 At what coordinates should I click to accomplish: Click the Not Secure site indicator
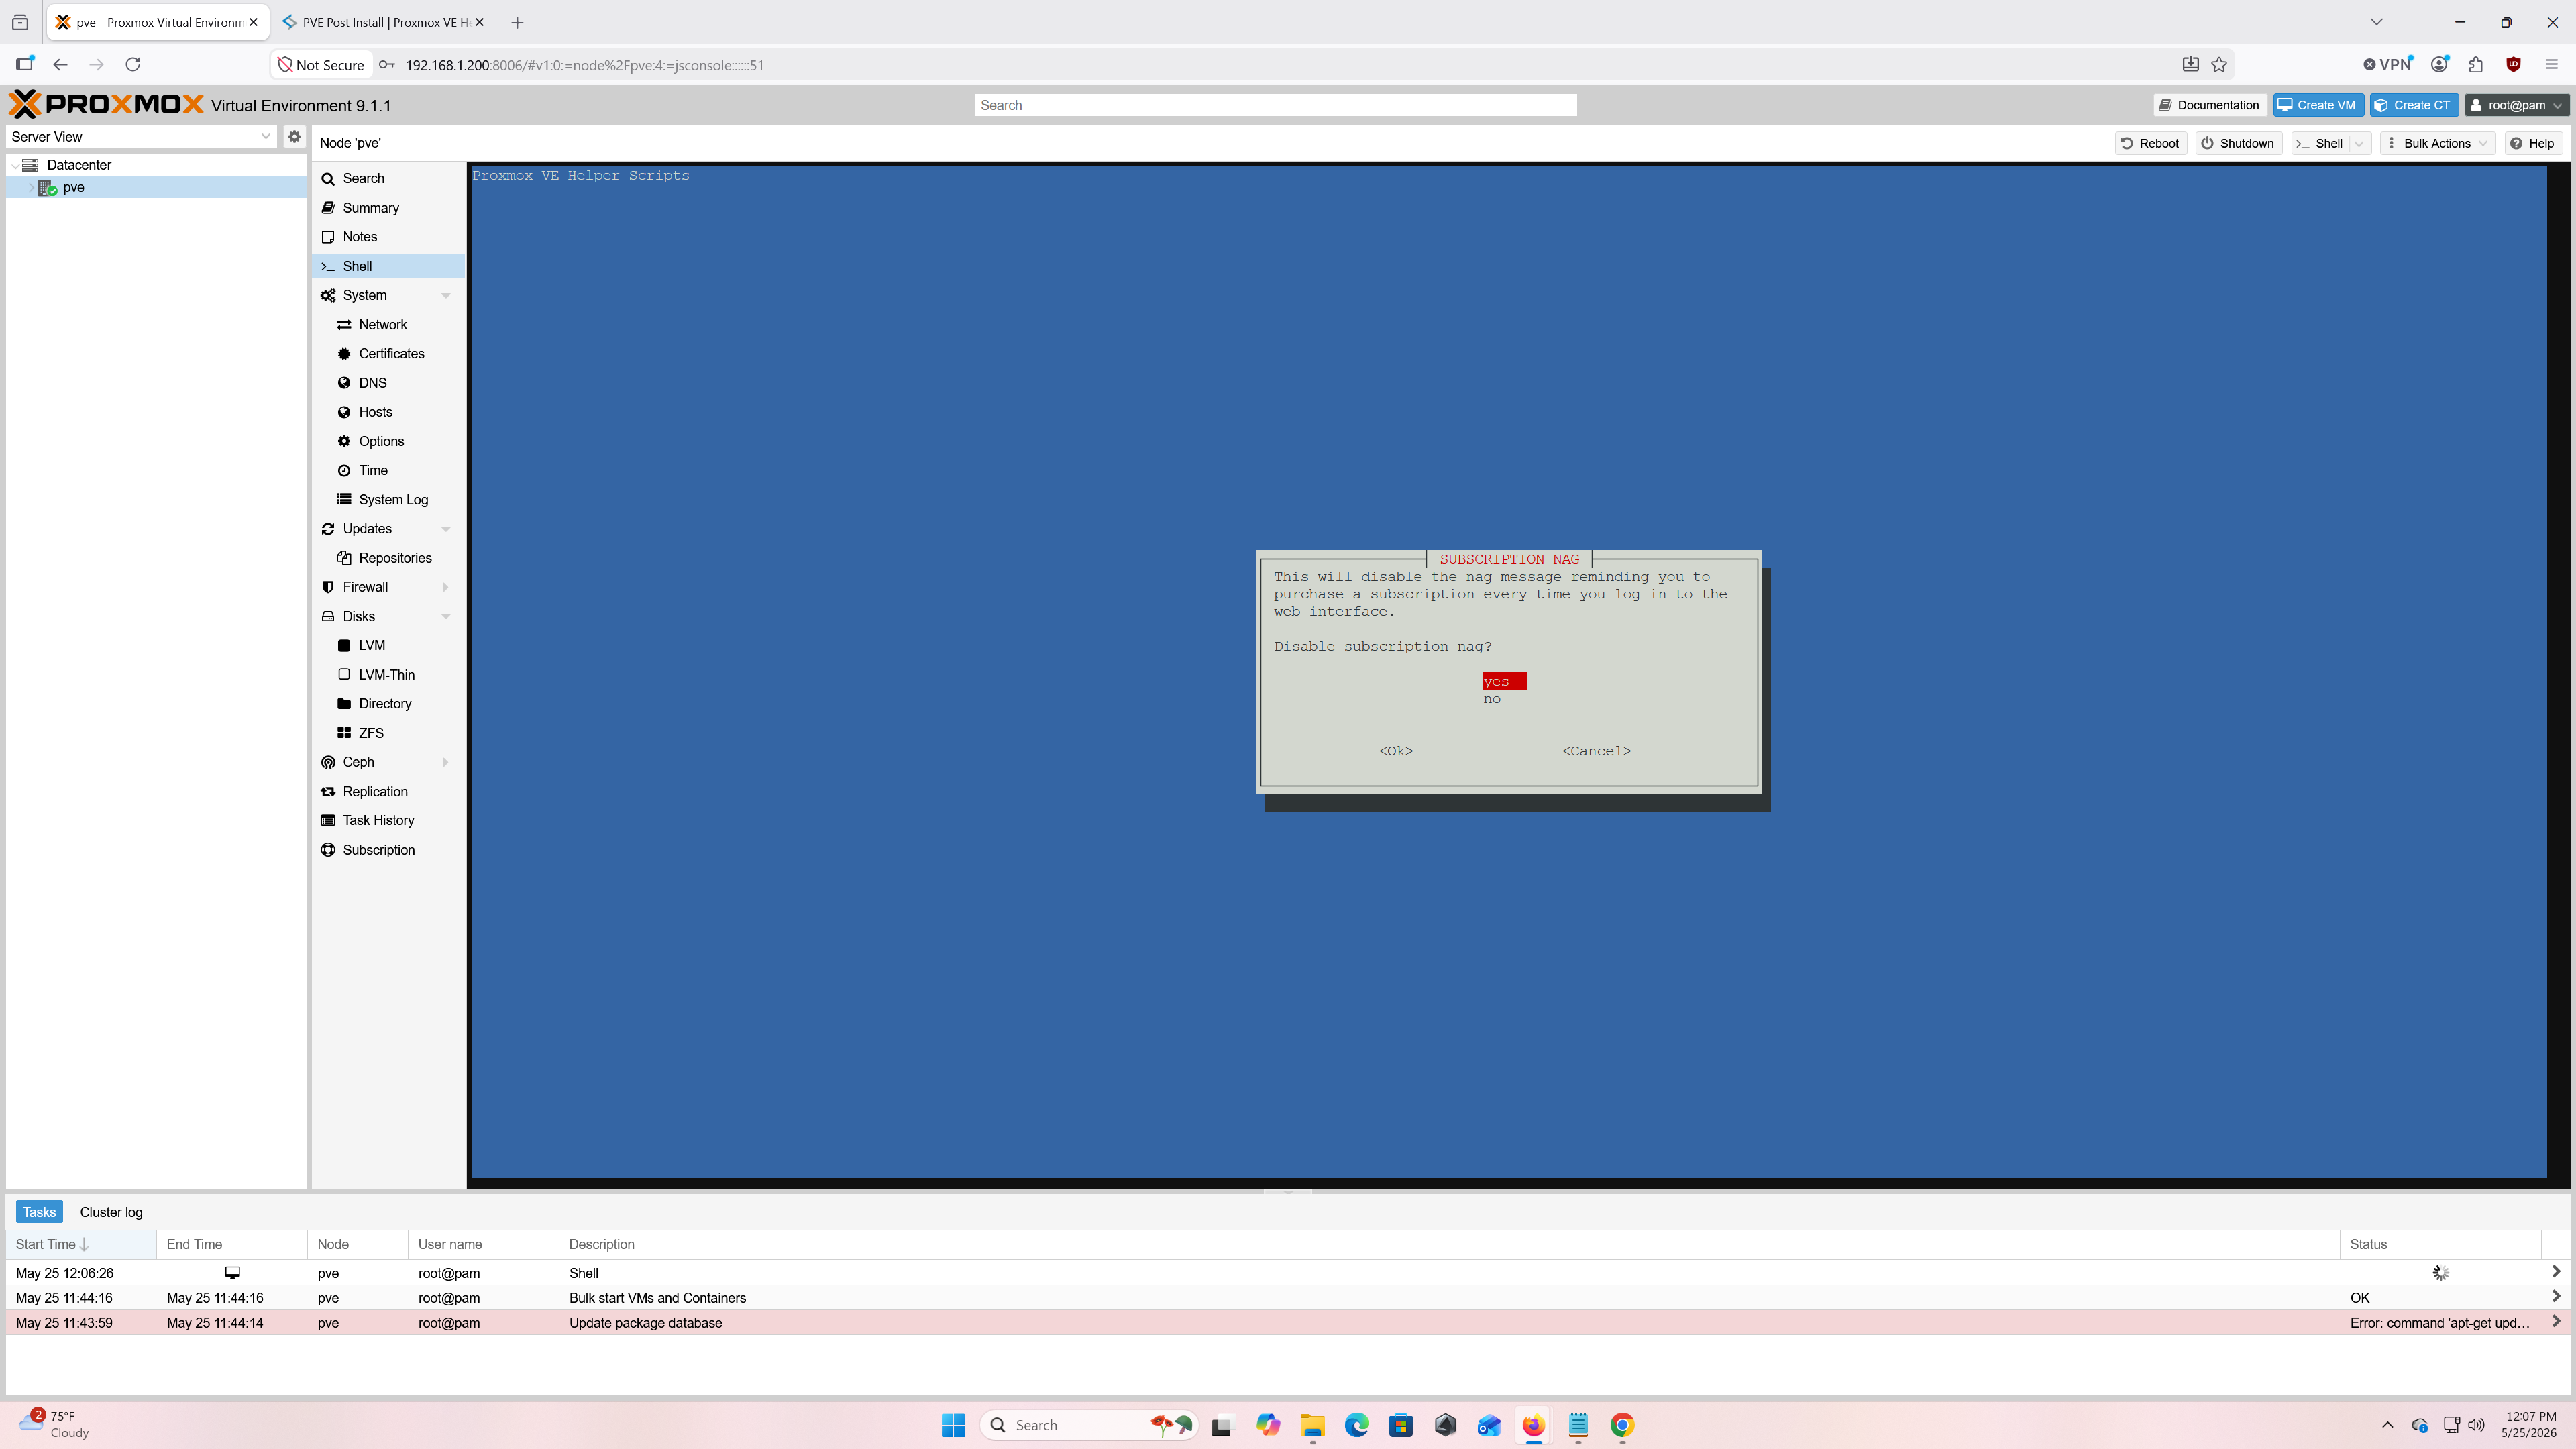click(321, 65)
